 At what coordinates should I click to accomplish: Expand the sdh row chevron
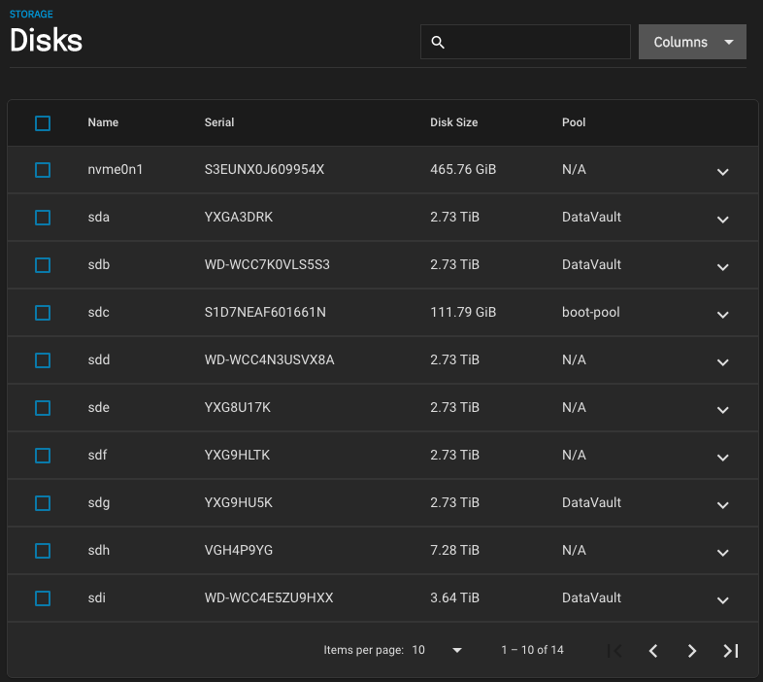pos(722,553)
